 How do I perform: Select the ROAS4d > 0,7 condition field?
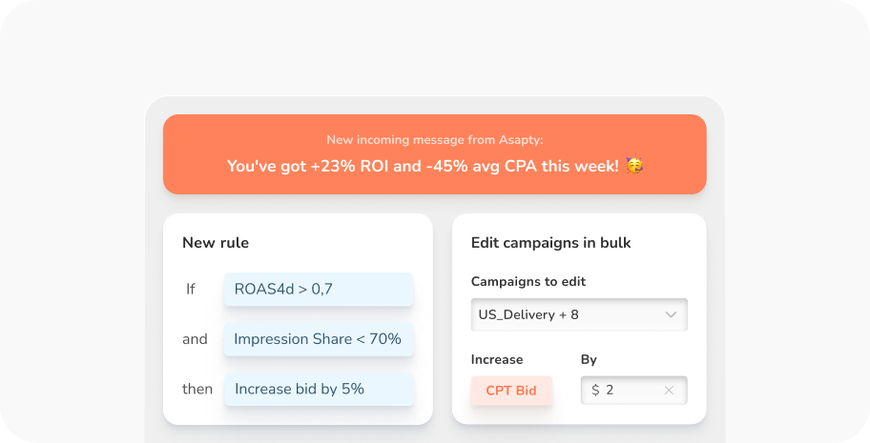(x=319, y=289)
